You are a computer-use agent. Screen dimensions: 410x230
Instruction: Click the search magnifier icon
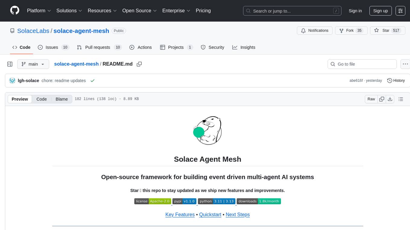pyautogui.click(x=248, y=11)
